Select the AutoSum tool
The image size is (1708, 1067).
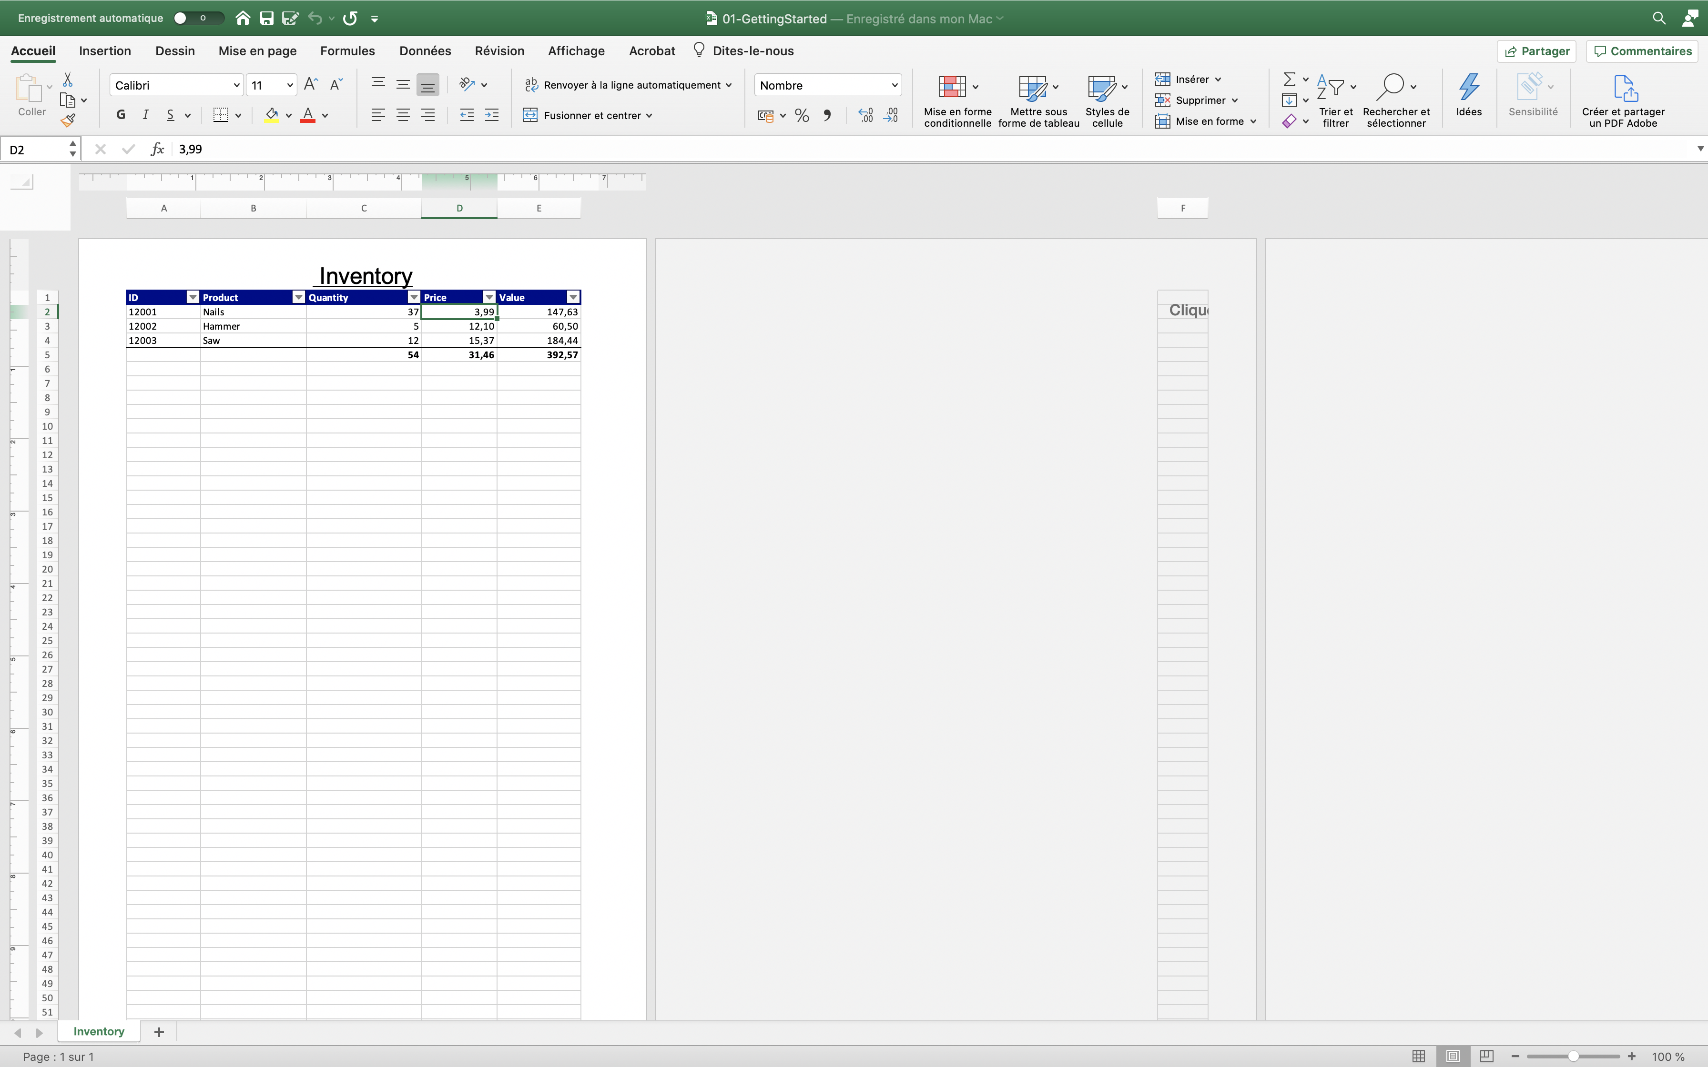point(1290,78)
